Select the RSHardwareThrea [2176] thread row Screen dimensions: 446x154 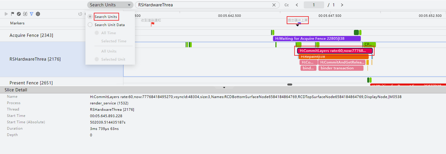(35, 59)
